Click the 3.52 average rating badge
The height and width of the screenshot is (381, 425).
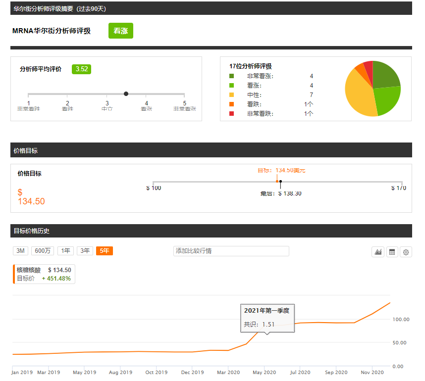82,69
